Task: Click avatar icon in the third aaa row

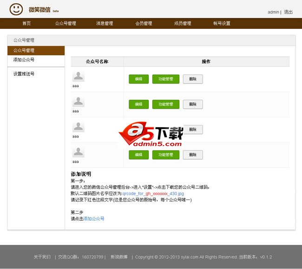Action: (79, 127)
